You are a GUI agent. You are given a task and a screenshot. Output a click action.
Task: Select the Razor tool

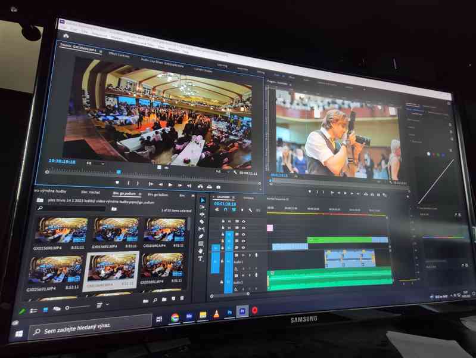pos(201,222)
